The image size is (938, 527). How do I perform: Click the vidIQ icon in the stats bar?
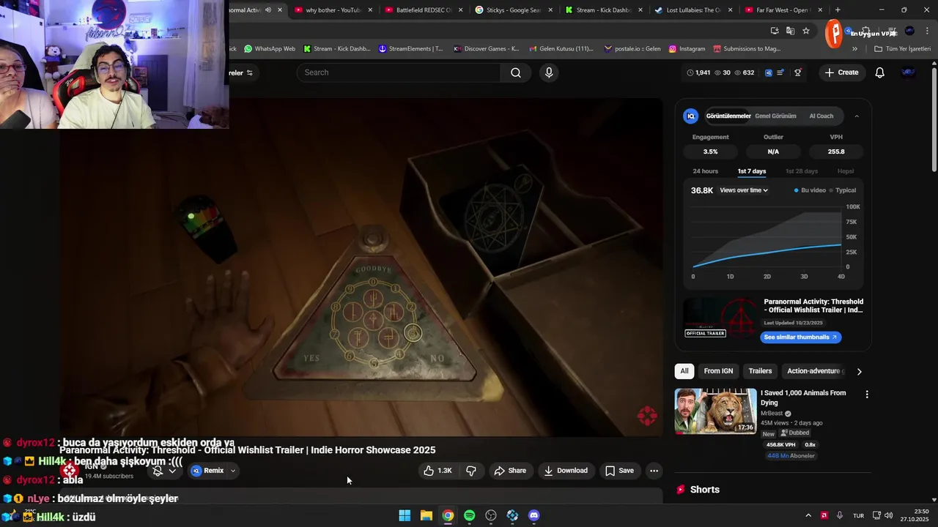[768, 72]
